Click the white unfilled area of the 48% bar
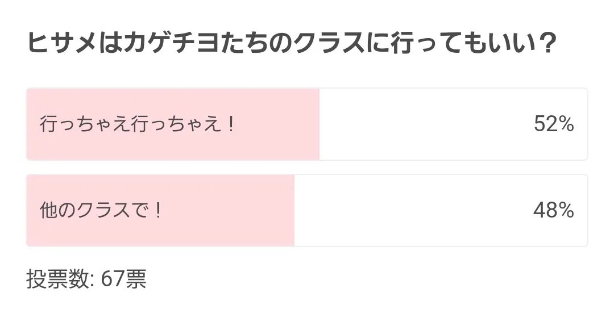 409,211
